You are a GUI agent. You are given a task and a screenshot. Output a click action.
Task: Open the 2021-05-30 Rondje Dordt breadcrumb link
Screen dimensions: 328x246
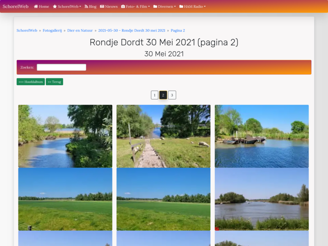point(132,30)
